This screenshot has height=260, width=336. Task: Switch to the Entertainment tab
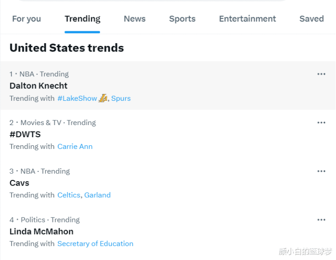point(248,19)
